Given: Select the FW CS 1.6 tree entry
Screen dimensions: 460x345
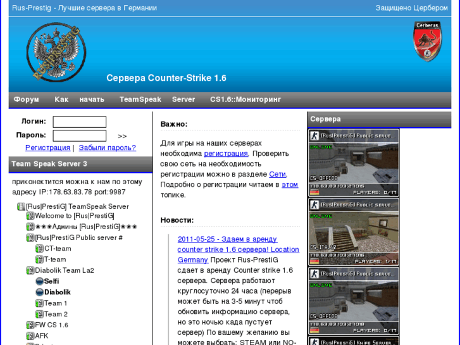Looking at the screenshot, I should tap(51, 325).
